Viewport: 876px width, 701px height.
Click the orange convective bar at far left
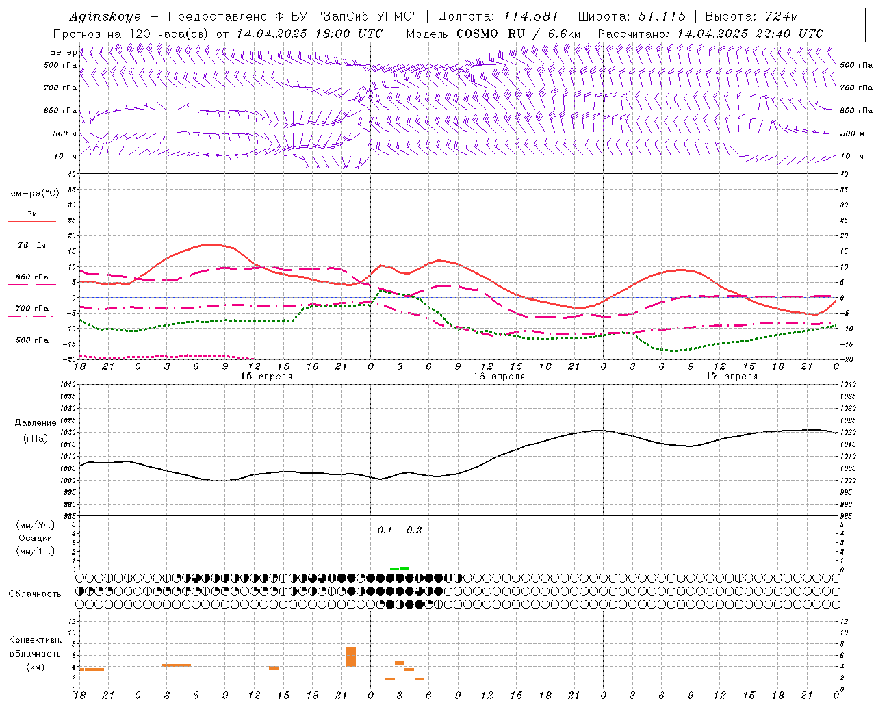pyautogui.click(x=92, y=669)
